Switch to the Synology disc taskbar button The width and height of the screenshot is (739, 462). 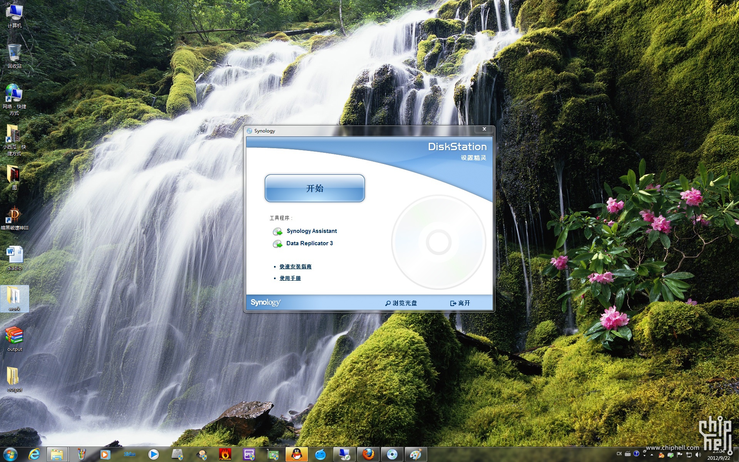[x=392, y=455]
